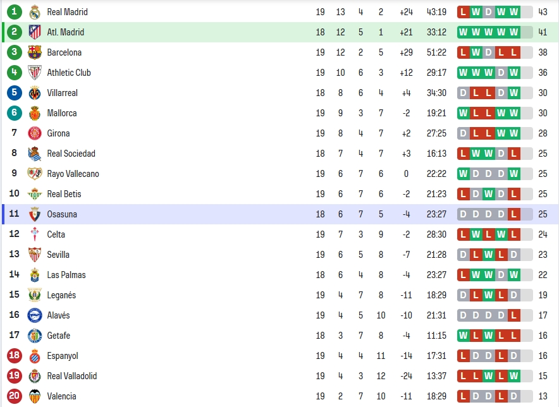559x407 pixels.
Task: Select Real Madrid's first form result L
Action: [463, 12]
